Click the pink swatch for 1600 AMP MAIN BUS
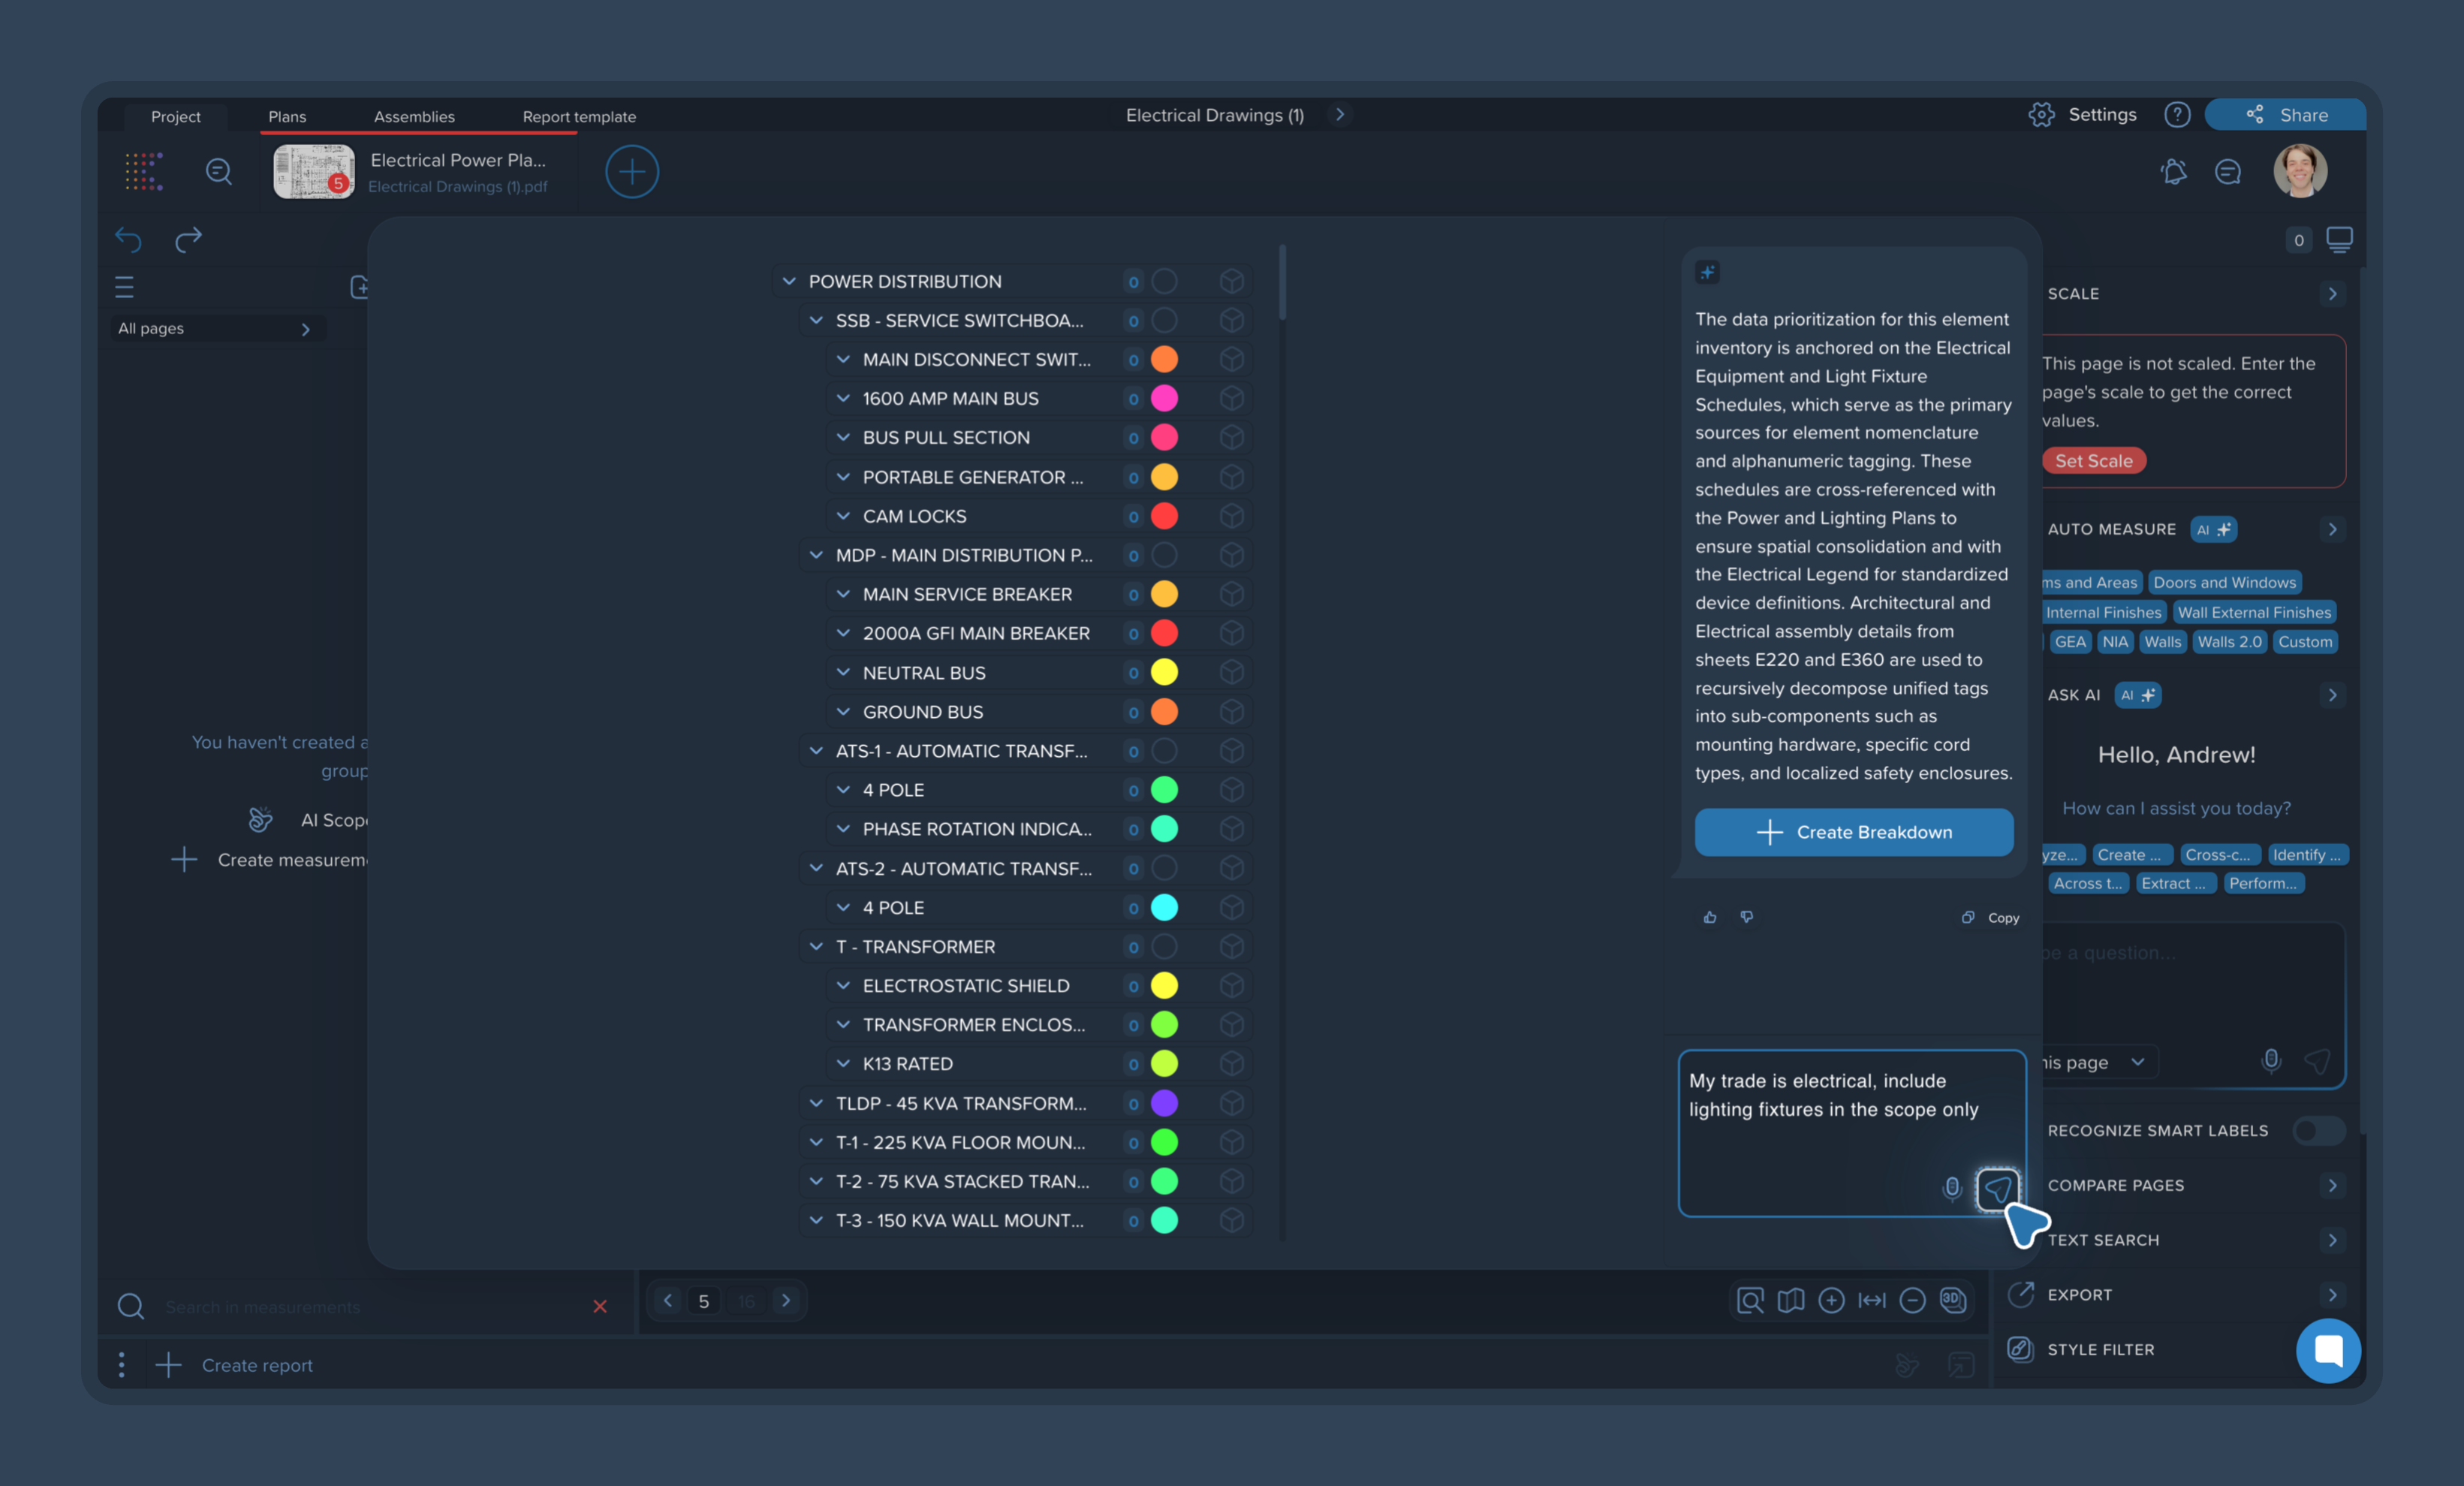The image size is (2464, 1486). (1164, 398)
